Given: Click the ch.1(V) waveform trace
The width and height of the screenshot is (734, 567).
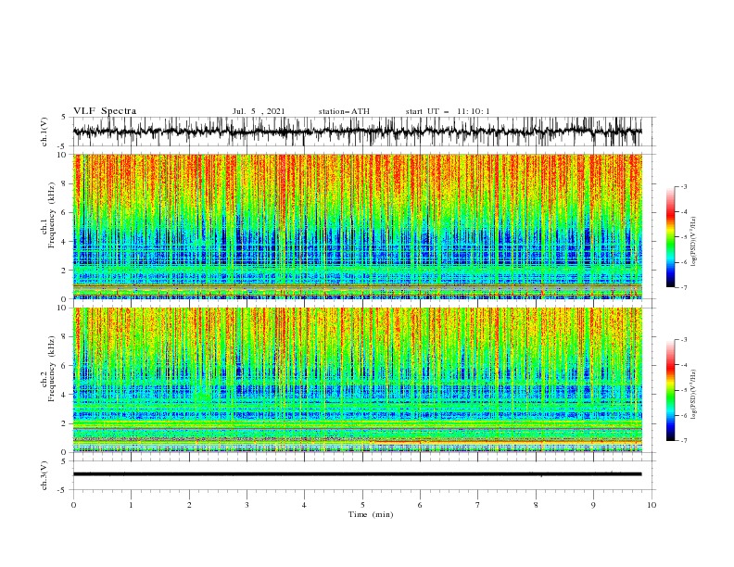Looking at the screenshot, I should (x=358, y=132).
